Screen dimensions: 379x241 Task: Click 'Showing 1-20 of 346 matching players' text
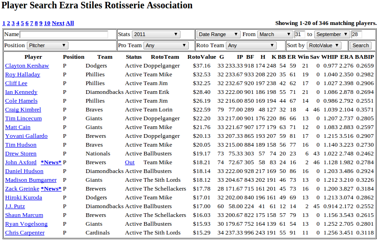tap(326, 23)
